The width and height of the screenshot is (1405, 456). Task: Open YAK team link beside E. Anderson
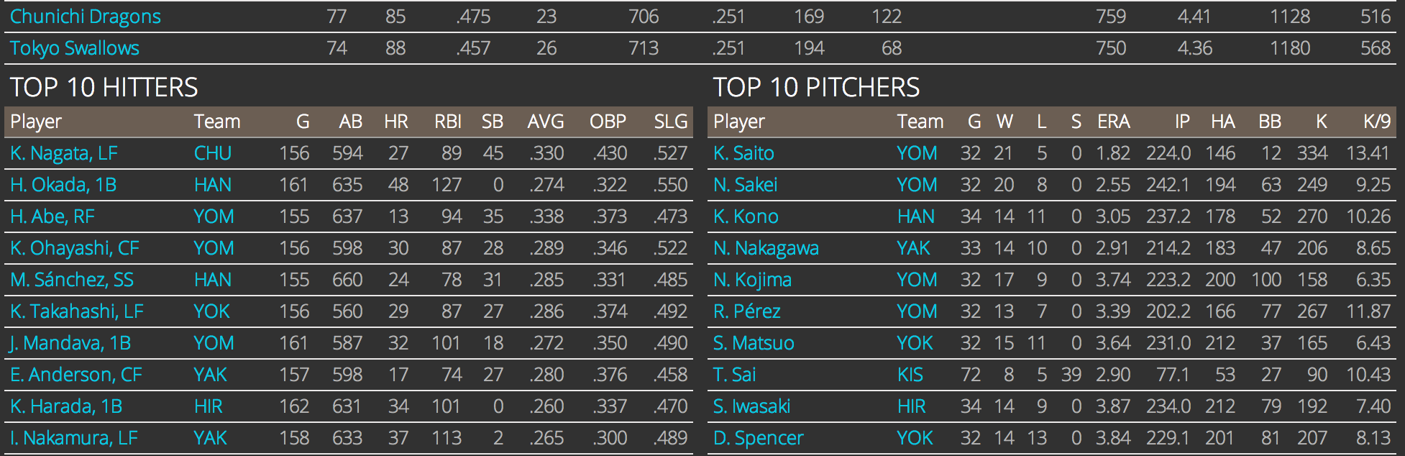[211, 375]
